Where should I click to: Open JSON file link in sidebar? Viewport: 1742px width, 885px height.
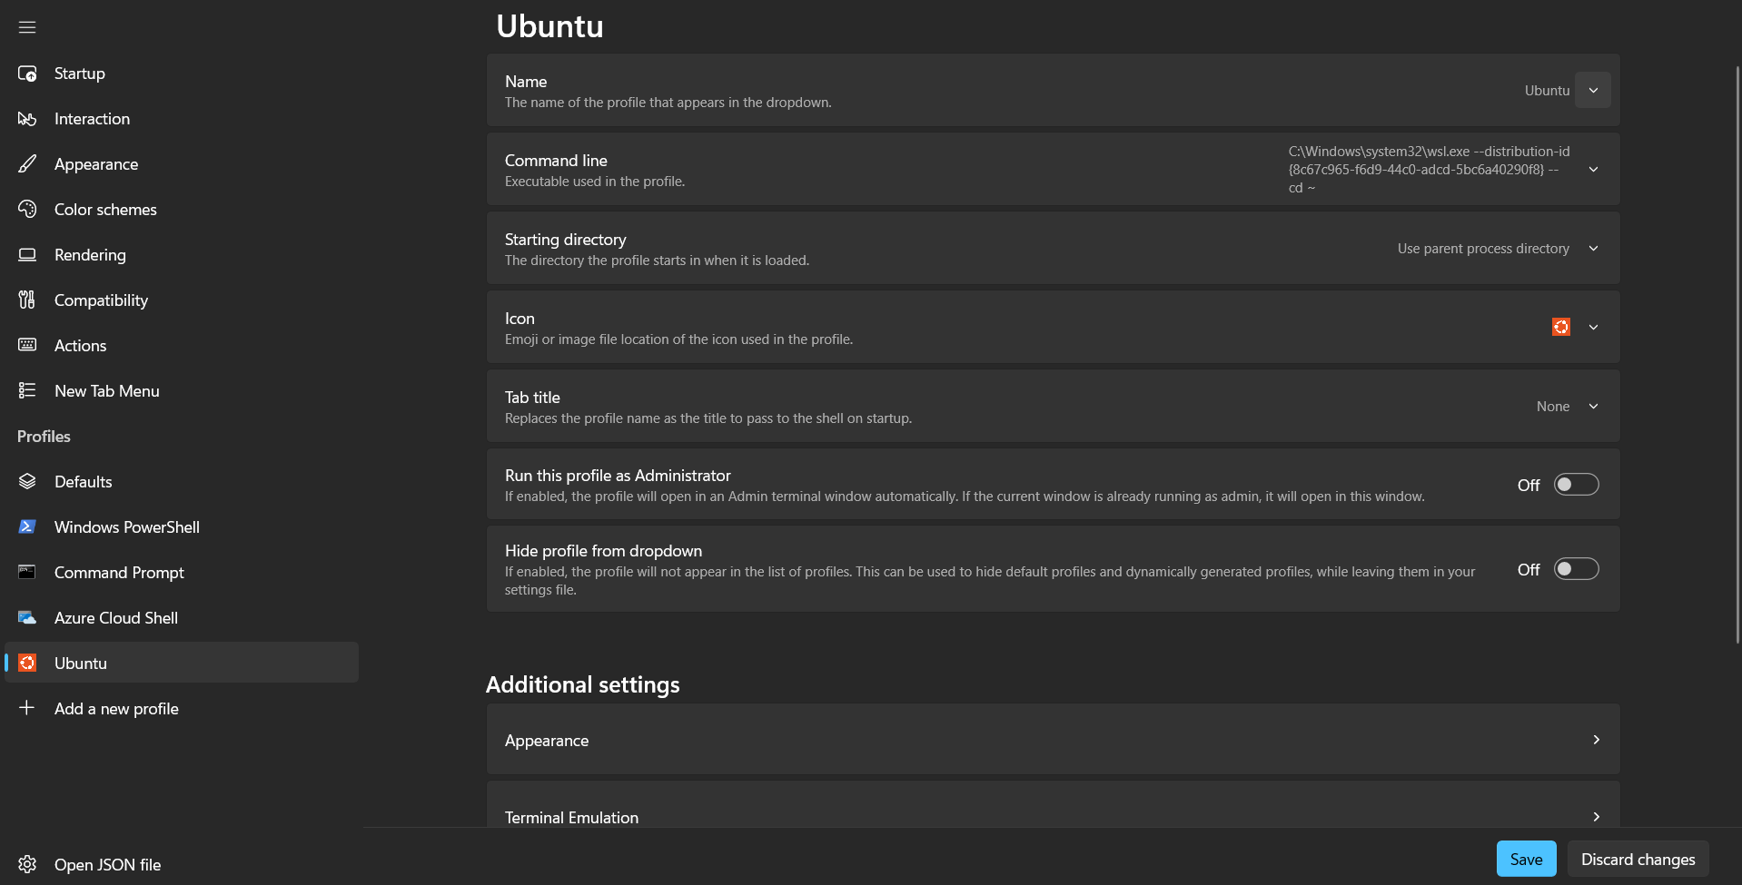click(182, 864)
